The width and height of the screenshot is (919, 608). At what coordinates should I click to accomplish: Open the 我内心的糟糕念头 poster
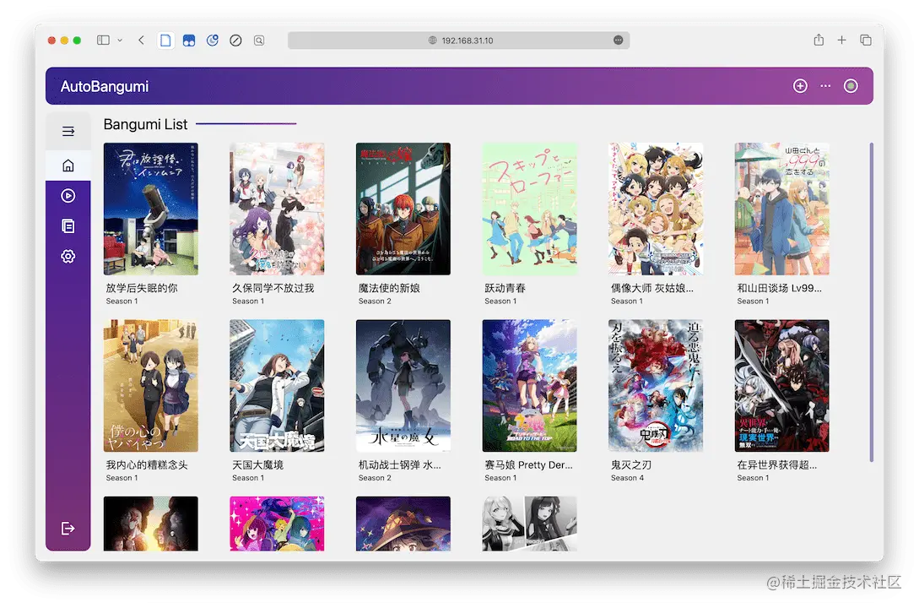point(150,386)
